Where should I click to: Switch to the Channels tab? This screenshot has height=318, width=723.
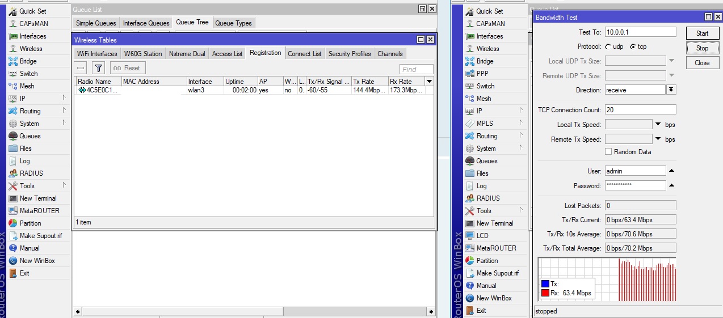390,54
